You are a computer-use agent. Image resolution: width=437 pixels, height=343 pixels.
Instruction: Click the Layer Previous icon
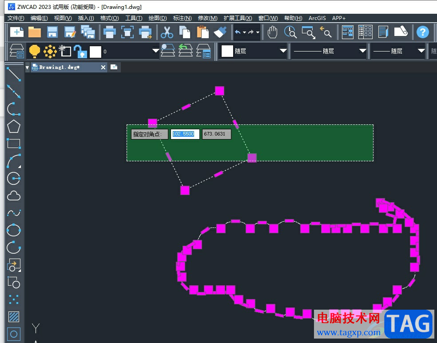(185, 51)
